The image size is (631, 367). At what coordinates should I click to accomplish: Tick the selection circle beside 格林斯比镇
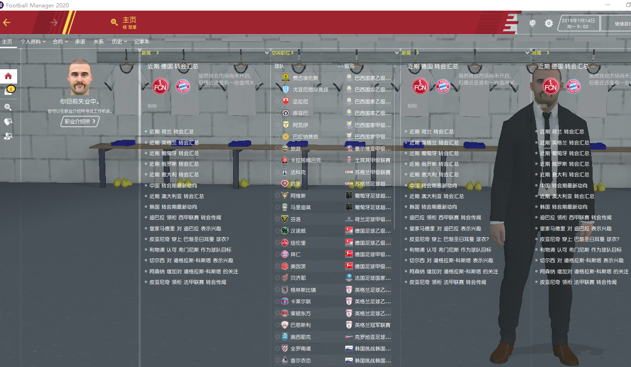tap(278, 290)
